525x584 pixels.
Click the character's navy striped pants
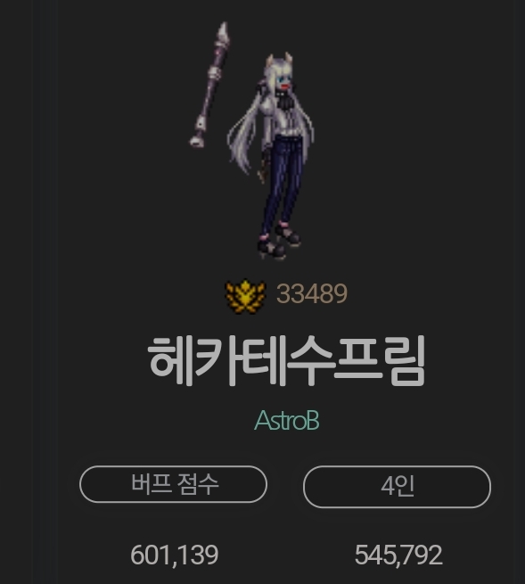282,183
